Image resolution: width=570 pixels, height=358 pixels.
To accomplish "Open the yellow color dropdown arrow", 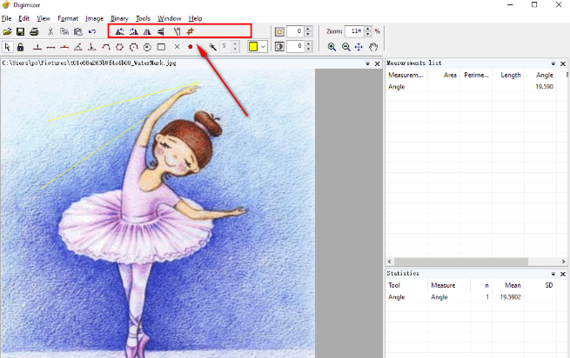I will pyautogui.click(x=263, y=46).
